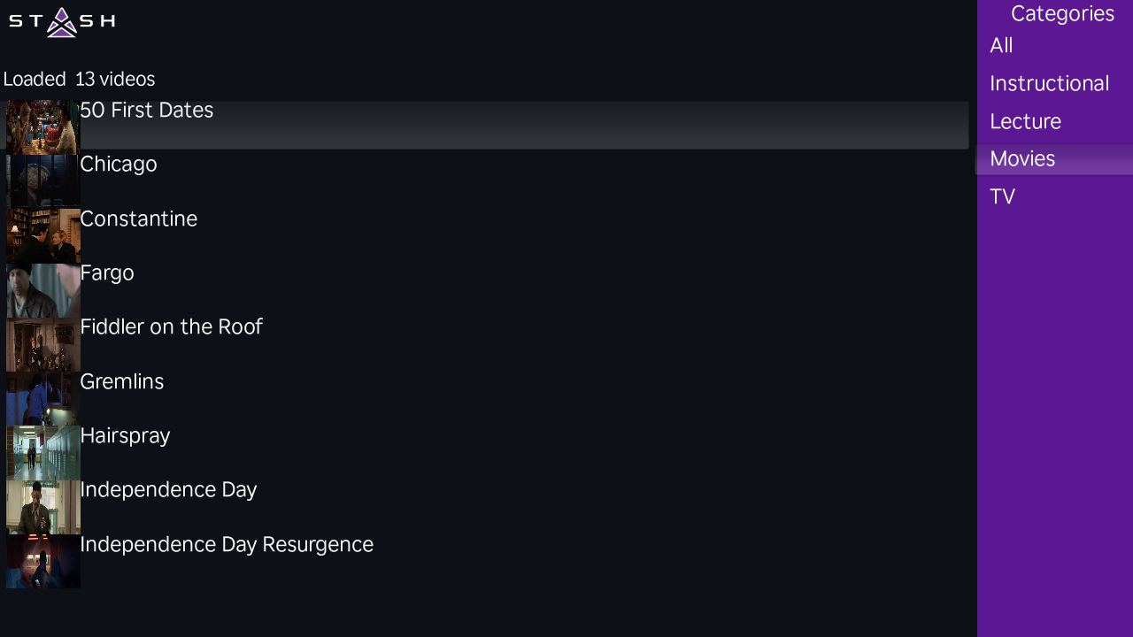The width and height of the screenshot is (1133, 637).
Task: Click the Independence Day Resurgence thumbnail
Action: (43, 562)
